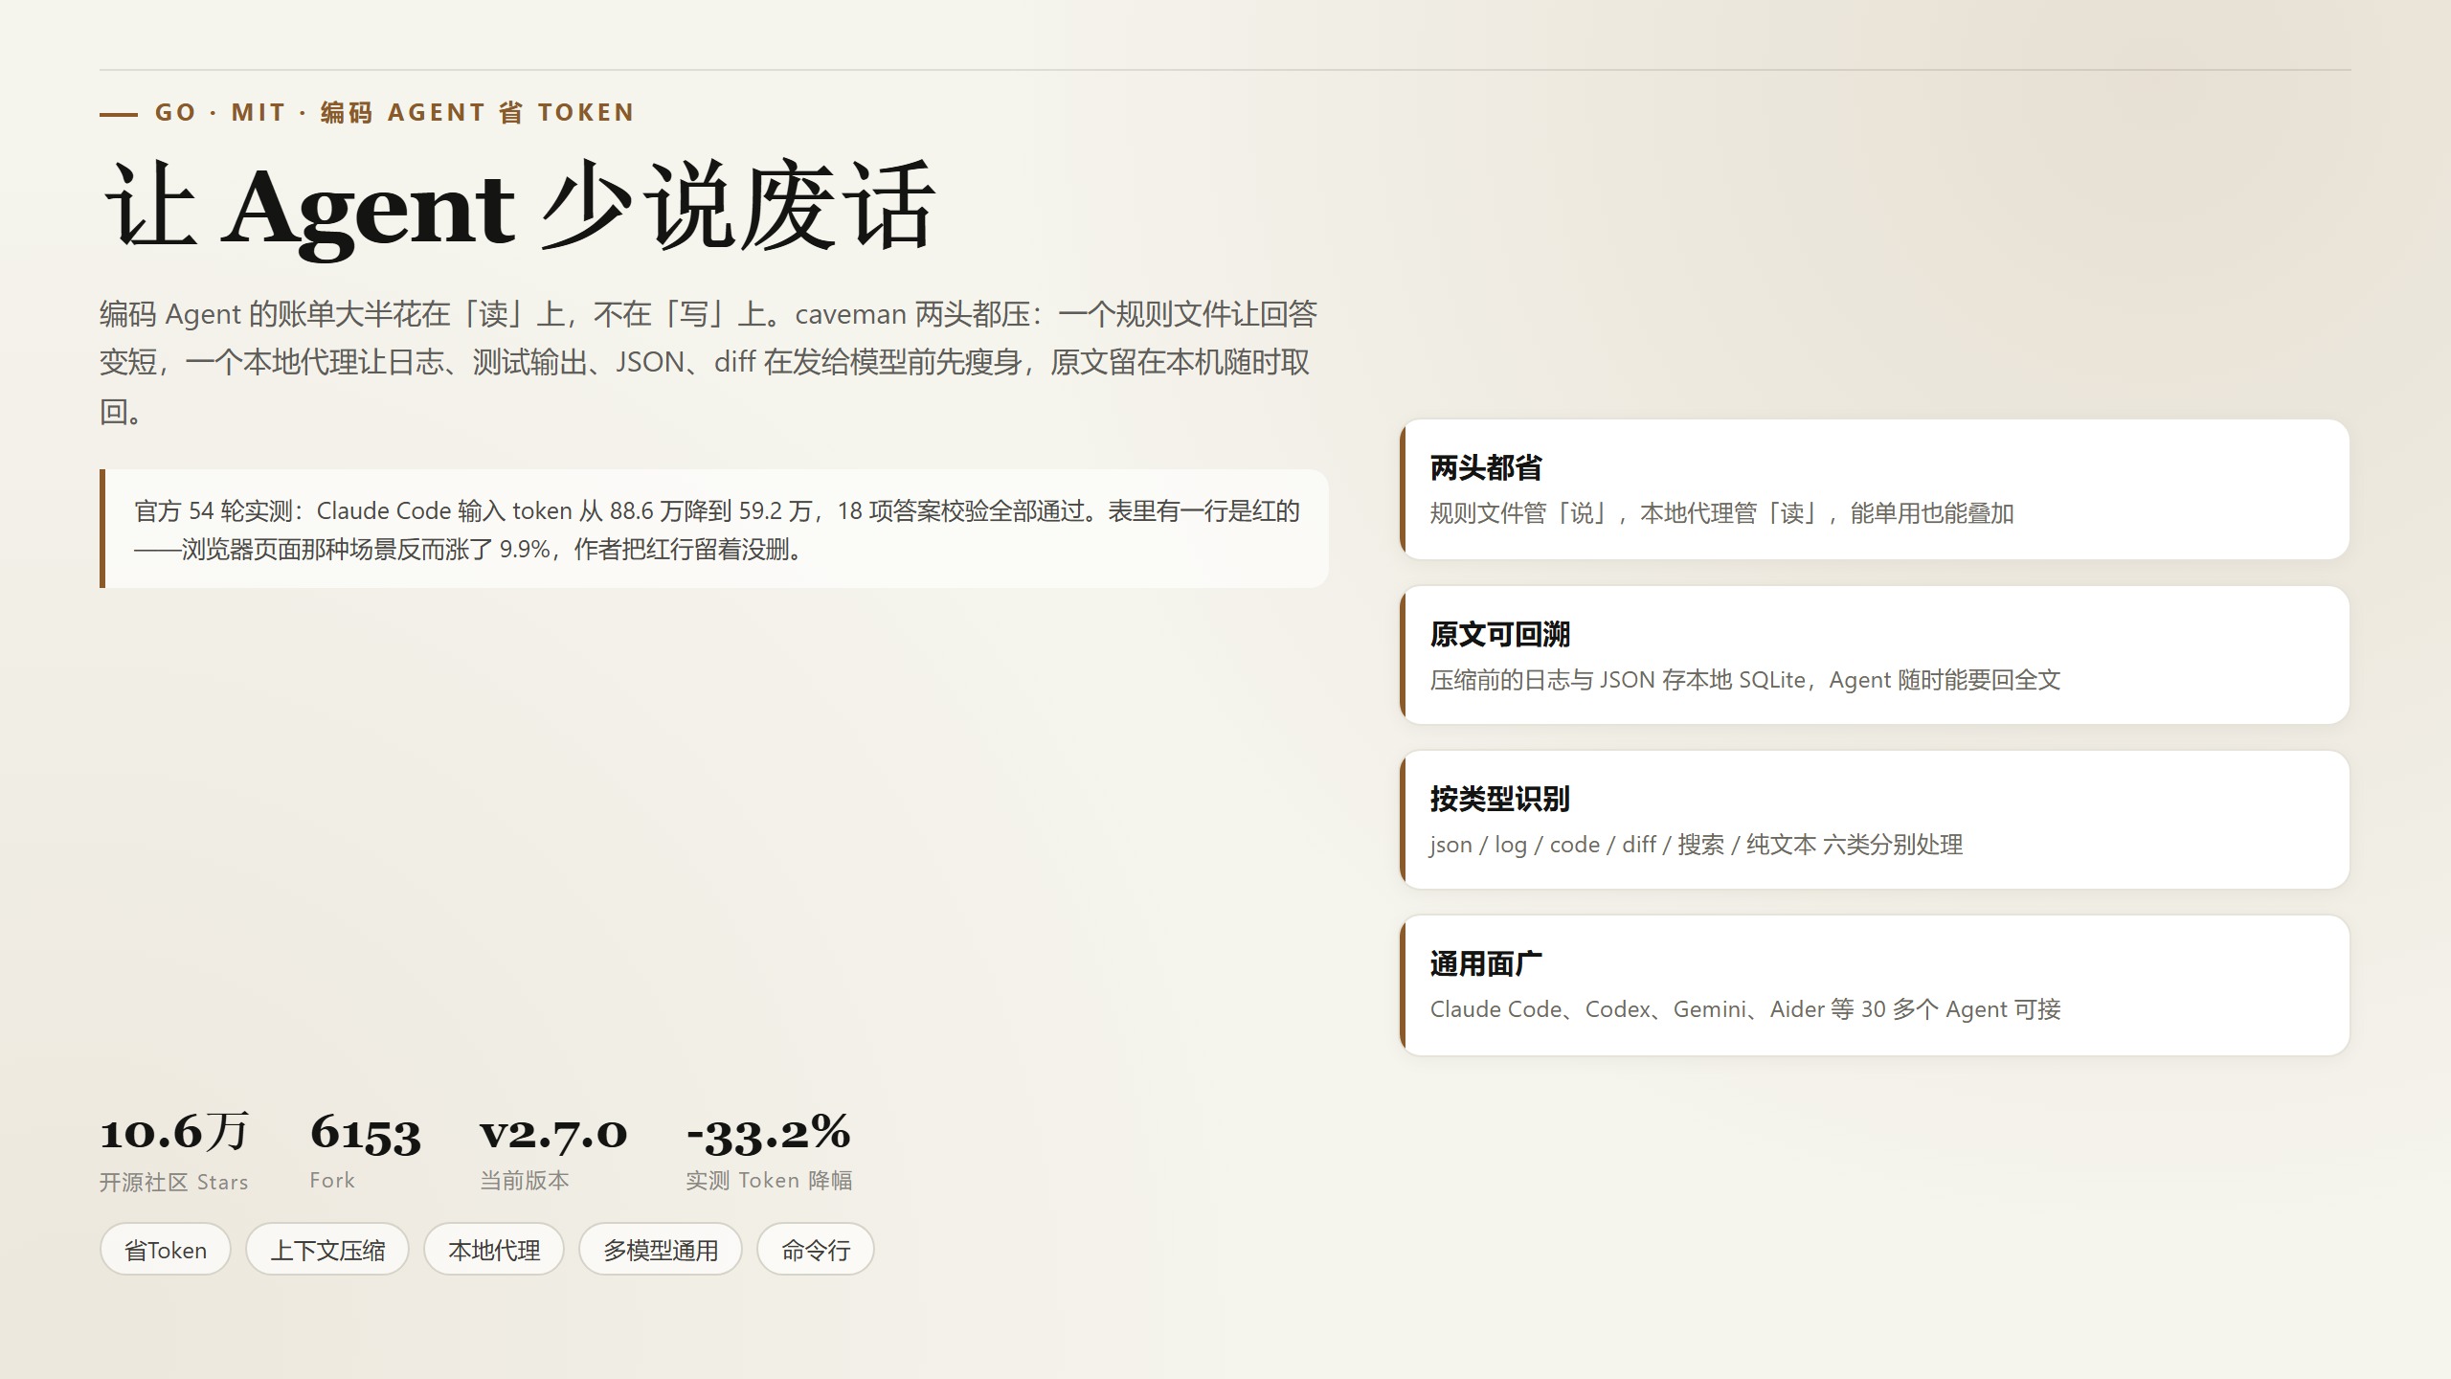Click the description 规则文件管「说」，本地代理管「读」
This screenshot has width=2451, height=1379.
coord(1721,513)
